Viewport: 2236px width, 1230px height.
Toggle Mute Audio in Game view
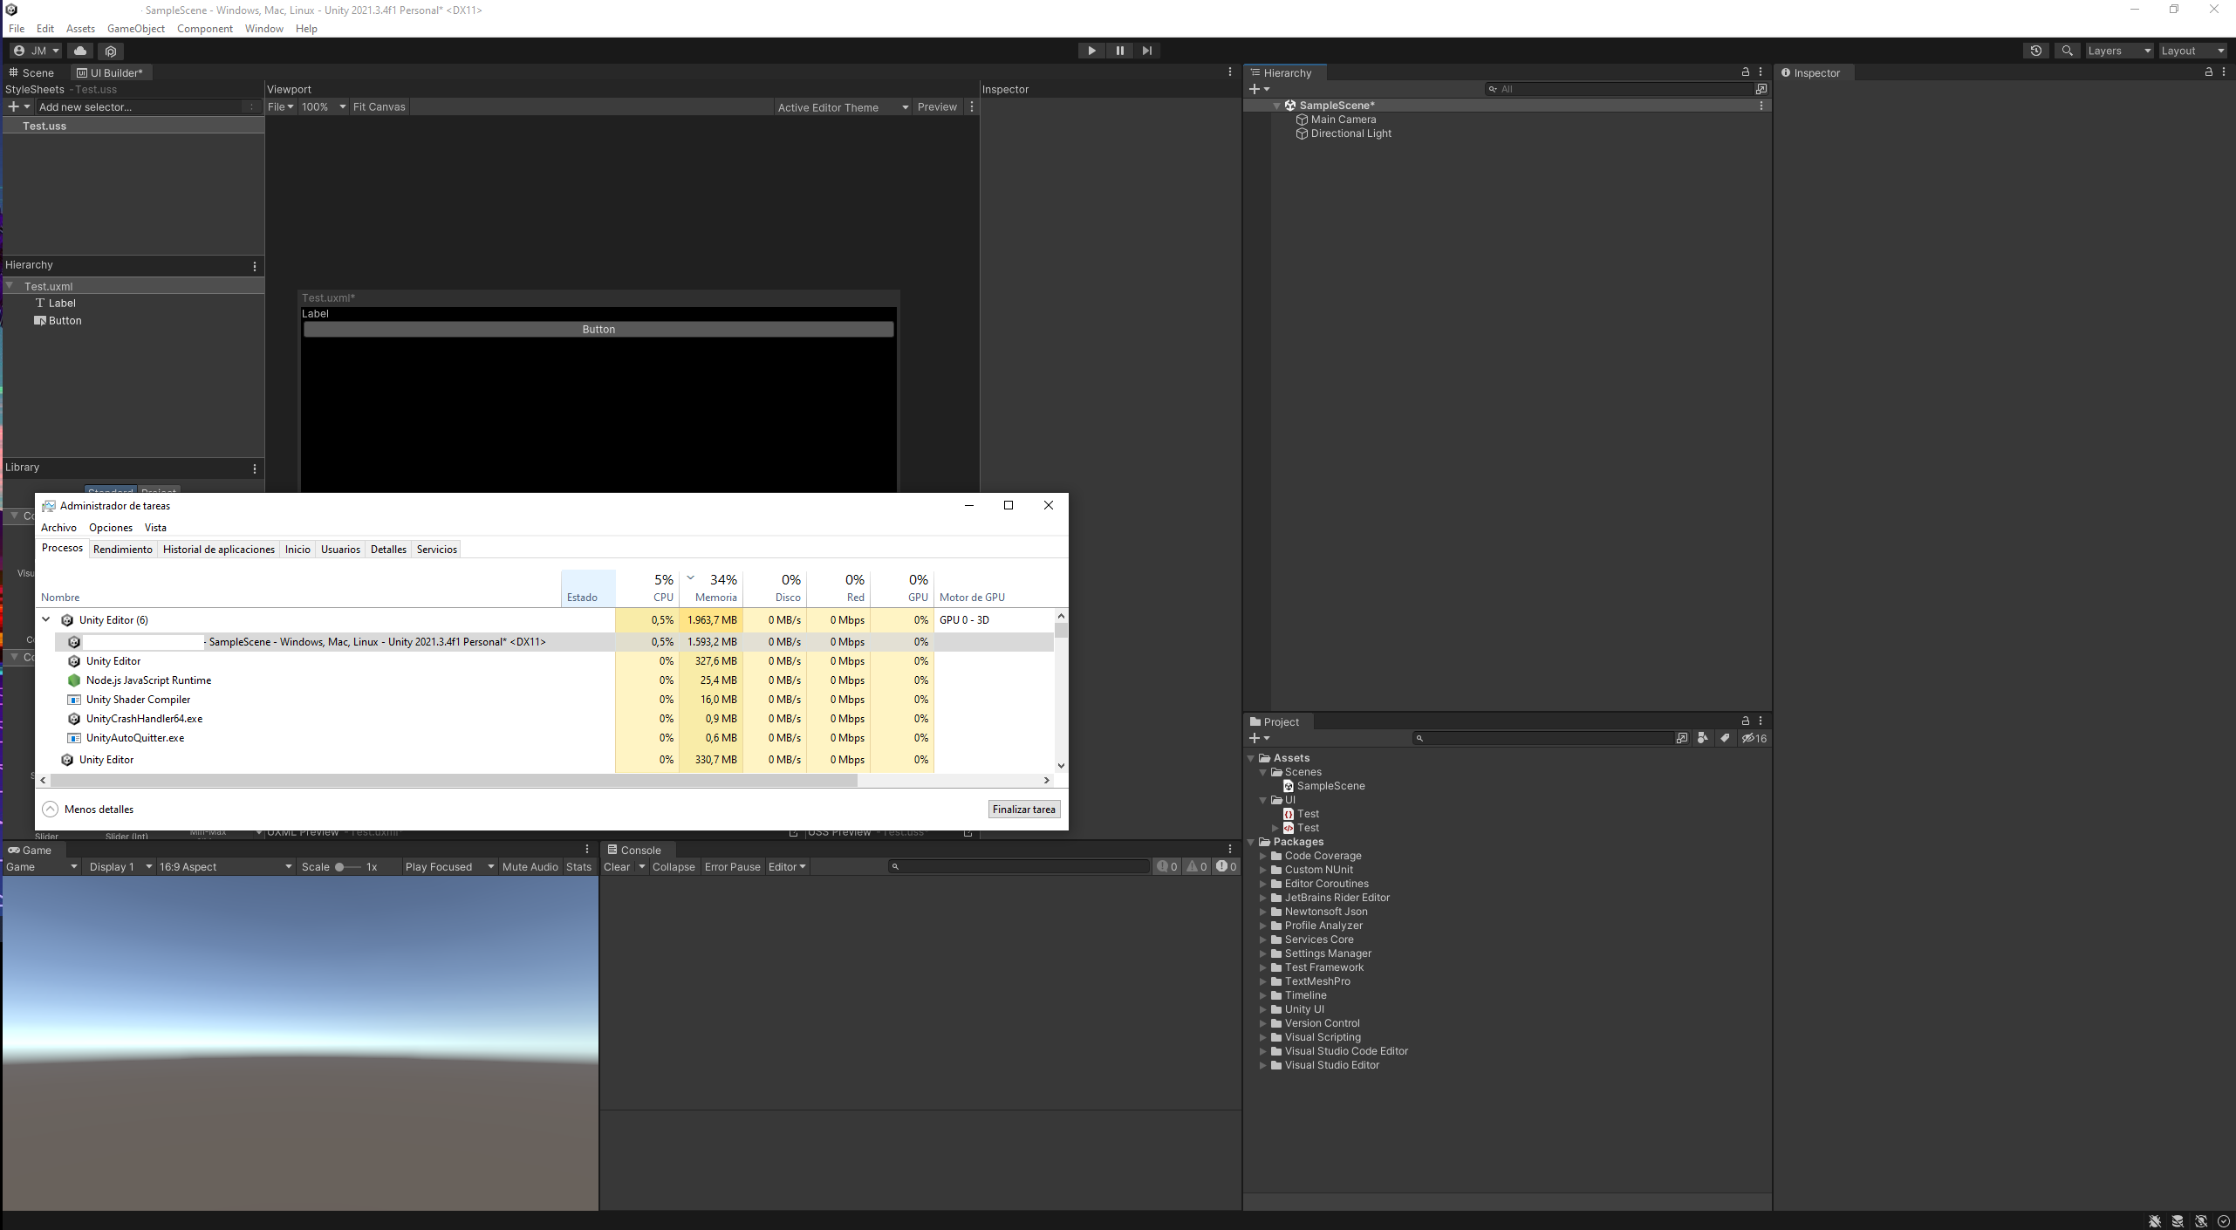[530, 866]
